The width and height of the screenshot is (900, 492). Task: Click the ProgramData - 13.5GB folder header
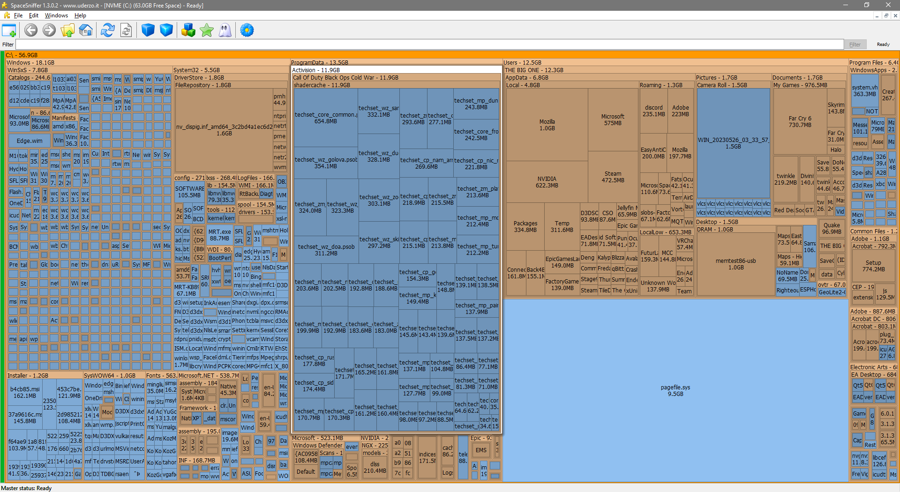tap(396, 62)
